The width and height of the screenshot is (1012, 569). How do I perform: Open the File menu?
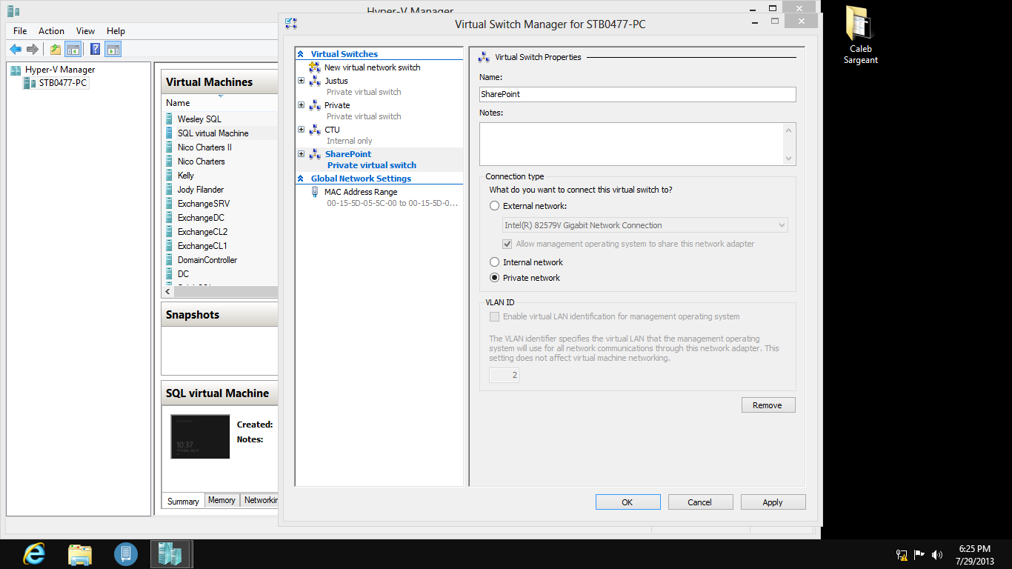[x=20, y=31]
